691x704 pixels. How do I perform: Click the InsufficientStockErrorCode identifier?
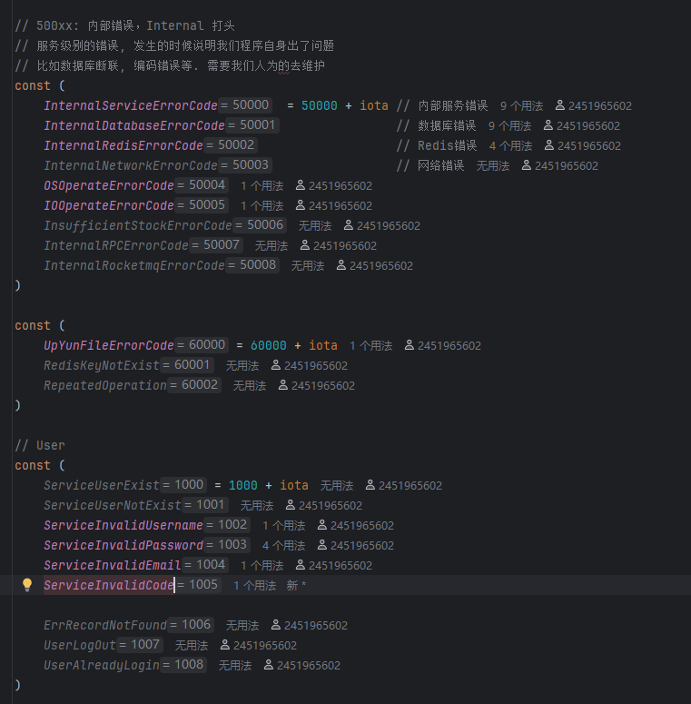tap(138, 225)
